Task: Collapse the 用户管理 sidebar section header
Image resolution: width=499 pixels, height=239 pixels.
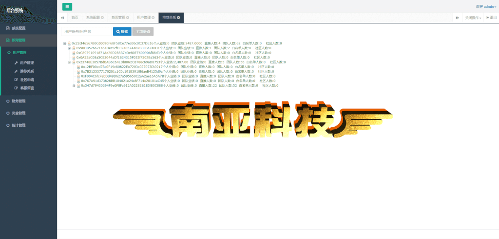Action: tap(29, 53)
